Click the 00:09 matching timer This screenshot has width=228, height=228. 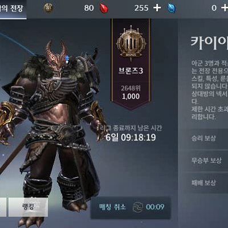[155, 207]
